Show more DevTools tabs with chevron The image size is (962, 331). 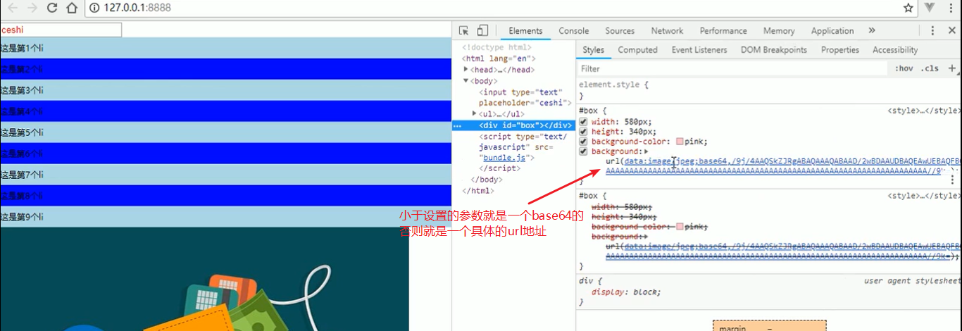point(872,30)
